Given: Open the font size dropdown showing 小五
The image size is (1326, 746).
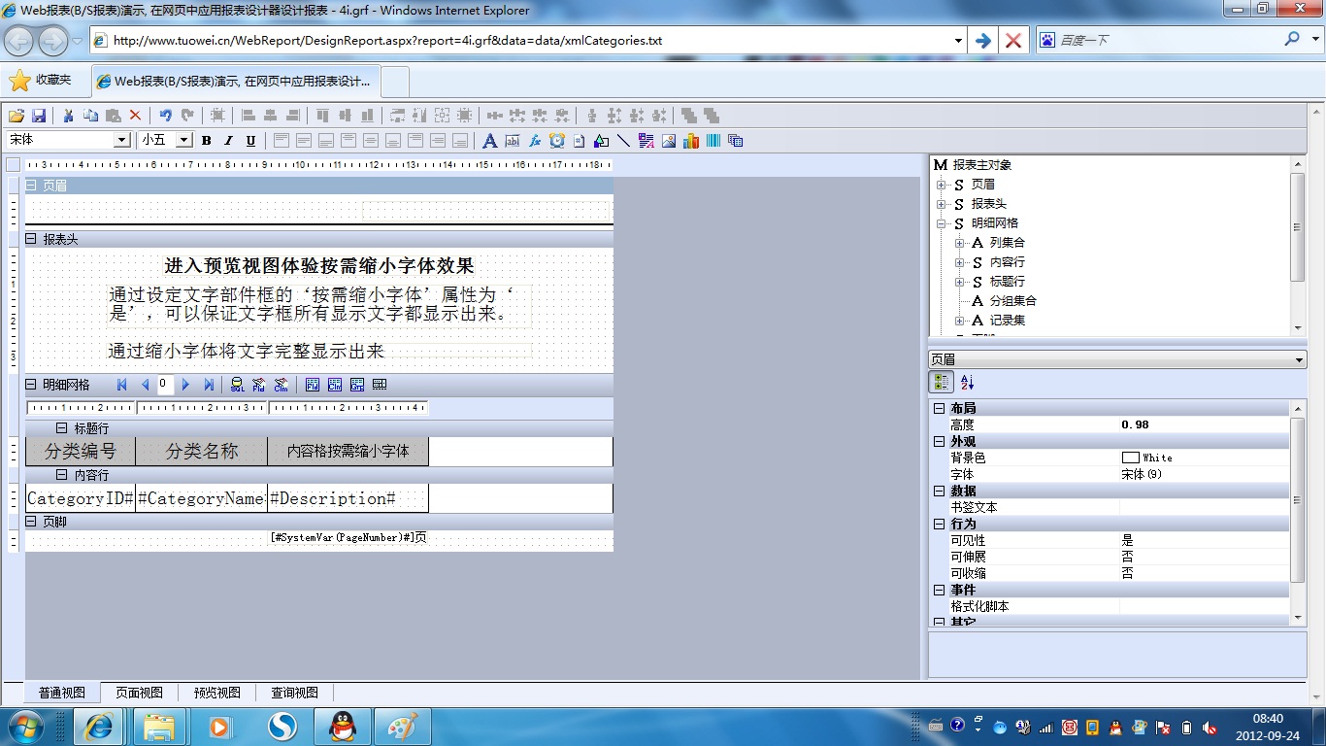Looking at the screenshot, I should (183, 141).
